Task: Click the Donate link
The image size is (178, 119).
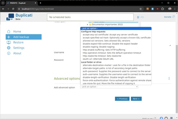Action: pyautogui.click(x=169, y=17)
